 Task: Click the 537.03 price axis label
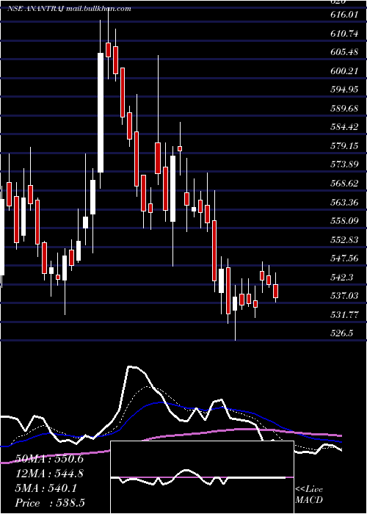coord(345,296)
